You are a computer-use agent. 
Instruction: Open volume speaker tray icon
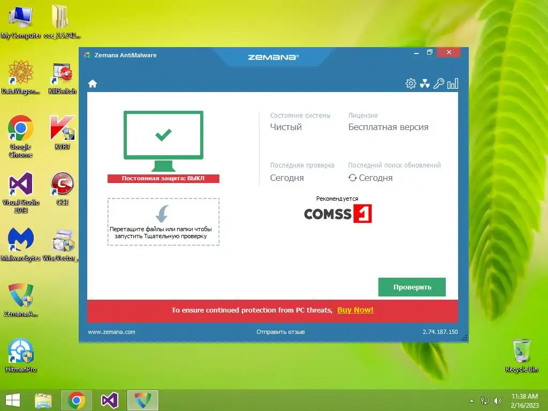498,400
